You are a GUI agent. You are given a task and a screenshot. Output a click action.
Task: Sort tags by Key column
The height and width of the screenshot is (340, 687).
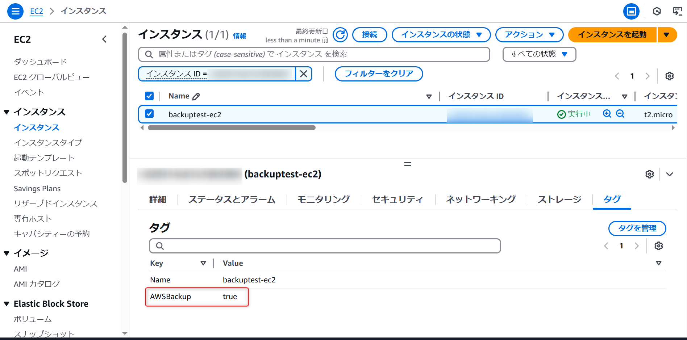pos(203,263)
